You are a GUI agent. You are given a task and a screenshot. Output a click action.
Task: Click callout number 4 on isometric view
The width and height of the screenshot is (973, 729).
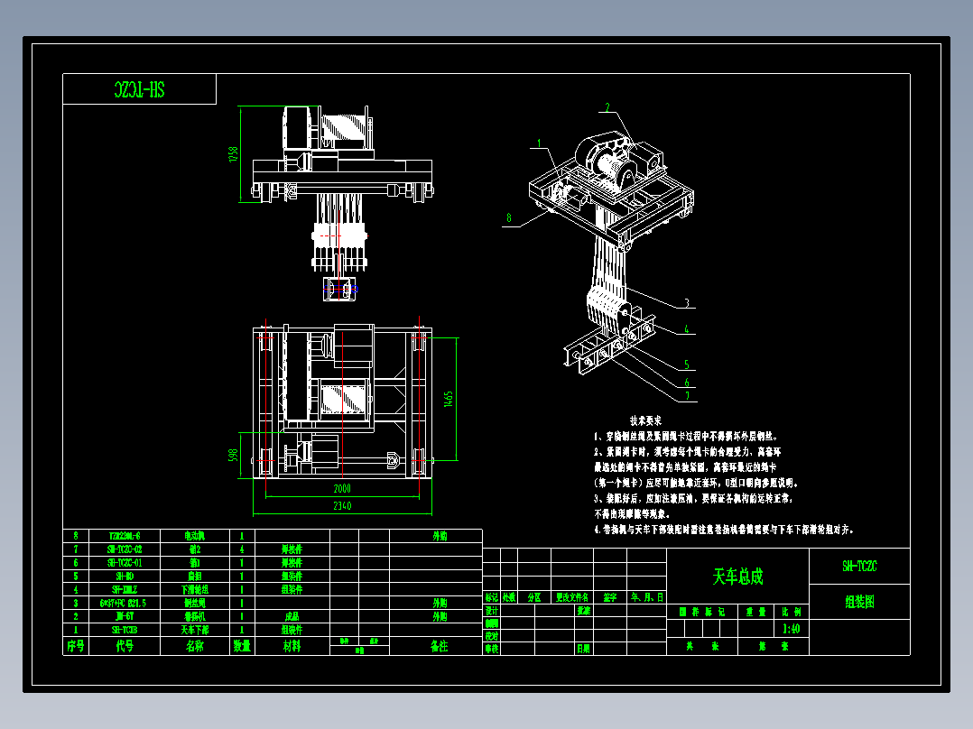point(687,328)
